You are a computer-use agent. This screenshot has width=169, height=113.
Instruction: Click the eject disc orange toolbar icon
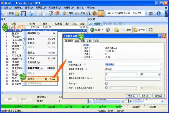(x=95, y=13)
